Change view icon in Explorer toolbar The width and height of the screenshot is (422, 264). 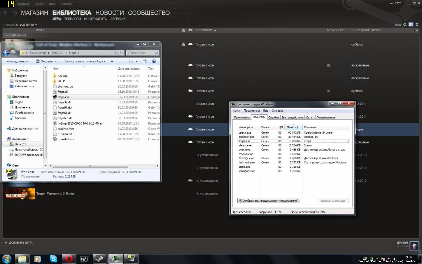[131, 61]
